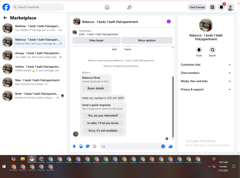Image resolution: width=240 pixels, height=178 pixels.
Task: Expand the Chat members section
Action: 206,73
